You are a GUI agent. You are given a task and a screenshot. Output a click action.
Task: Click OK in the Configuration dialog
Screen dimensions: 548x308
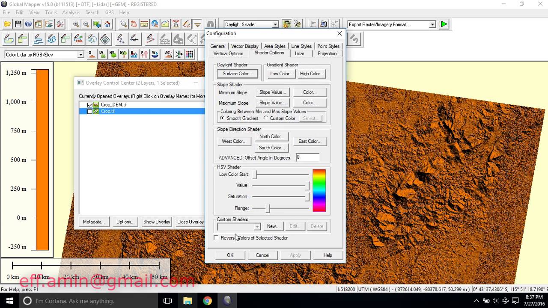[x=230, y=255]
